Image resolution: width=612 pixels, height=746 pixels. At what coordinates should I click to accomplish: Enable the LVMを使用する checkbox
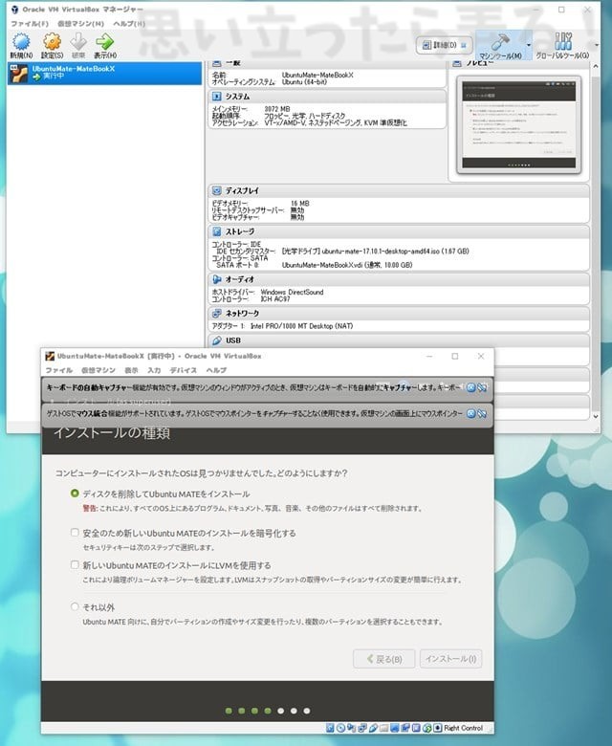(x=75, y=564)
